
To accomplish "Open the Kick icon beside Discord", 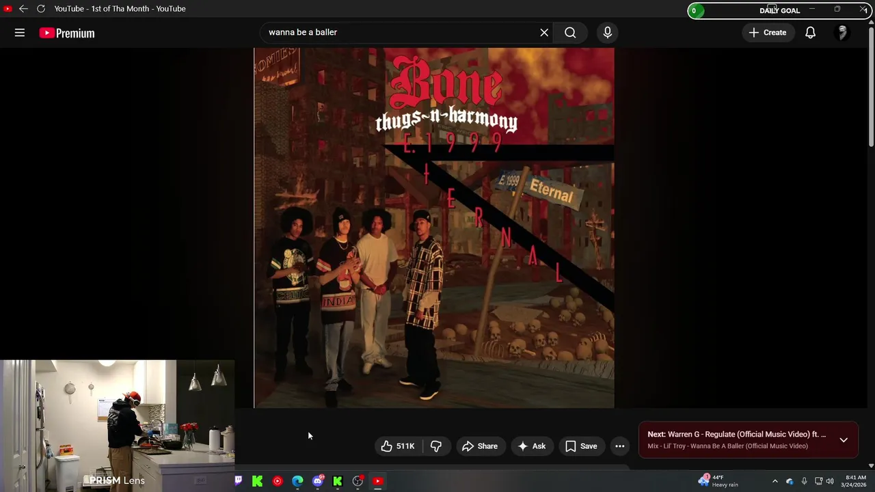I will click(338, 481).
